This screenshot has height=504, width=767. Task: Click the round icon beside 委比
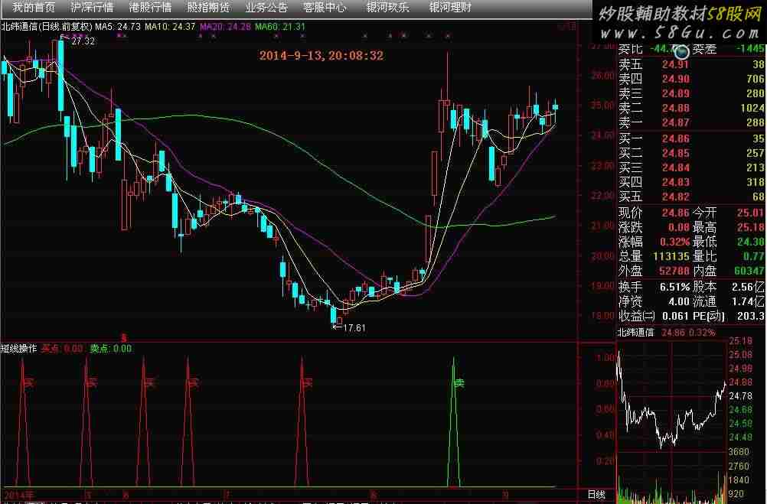681,50
